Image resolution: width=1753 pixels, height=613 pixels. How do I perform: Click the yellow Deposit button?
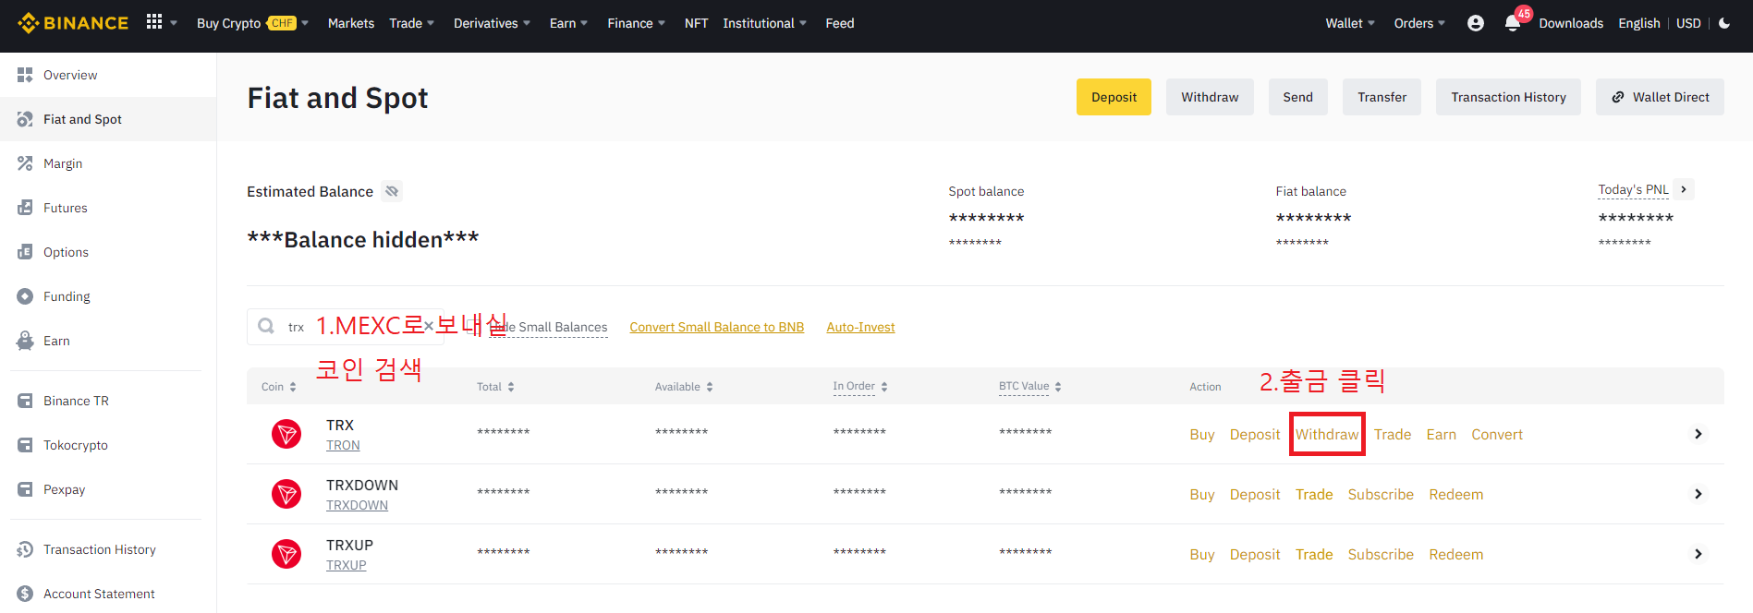[x=1114, y=97]
